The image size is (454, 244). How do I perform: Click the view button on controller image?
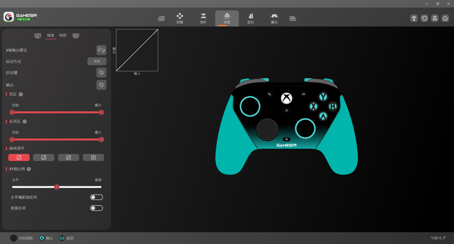pos(270,94)
